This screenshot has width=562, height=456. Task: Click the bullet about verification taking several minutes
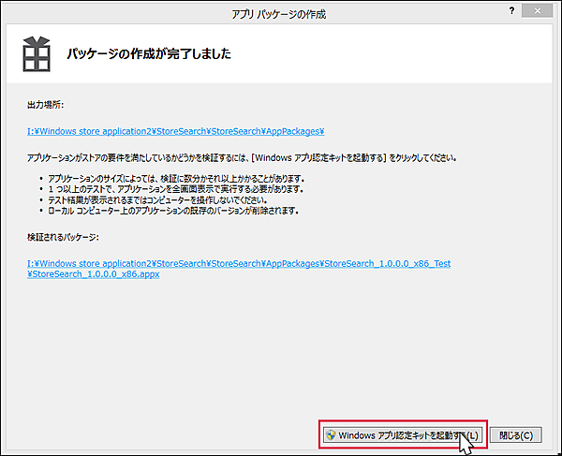[x=176, y=179]
